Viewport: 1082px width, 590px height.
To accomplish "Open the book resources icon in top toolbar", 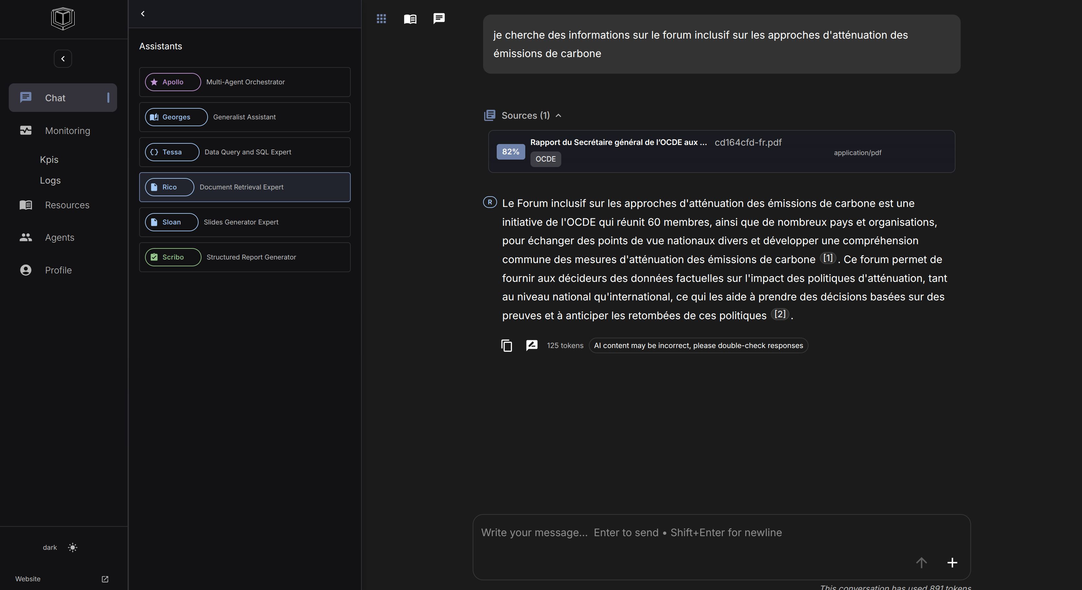I will (410, 18).
